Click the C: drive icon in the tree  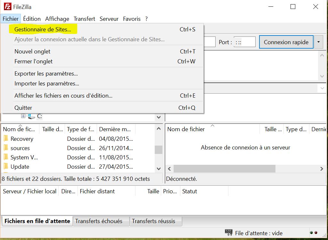click(31, 116)
